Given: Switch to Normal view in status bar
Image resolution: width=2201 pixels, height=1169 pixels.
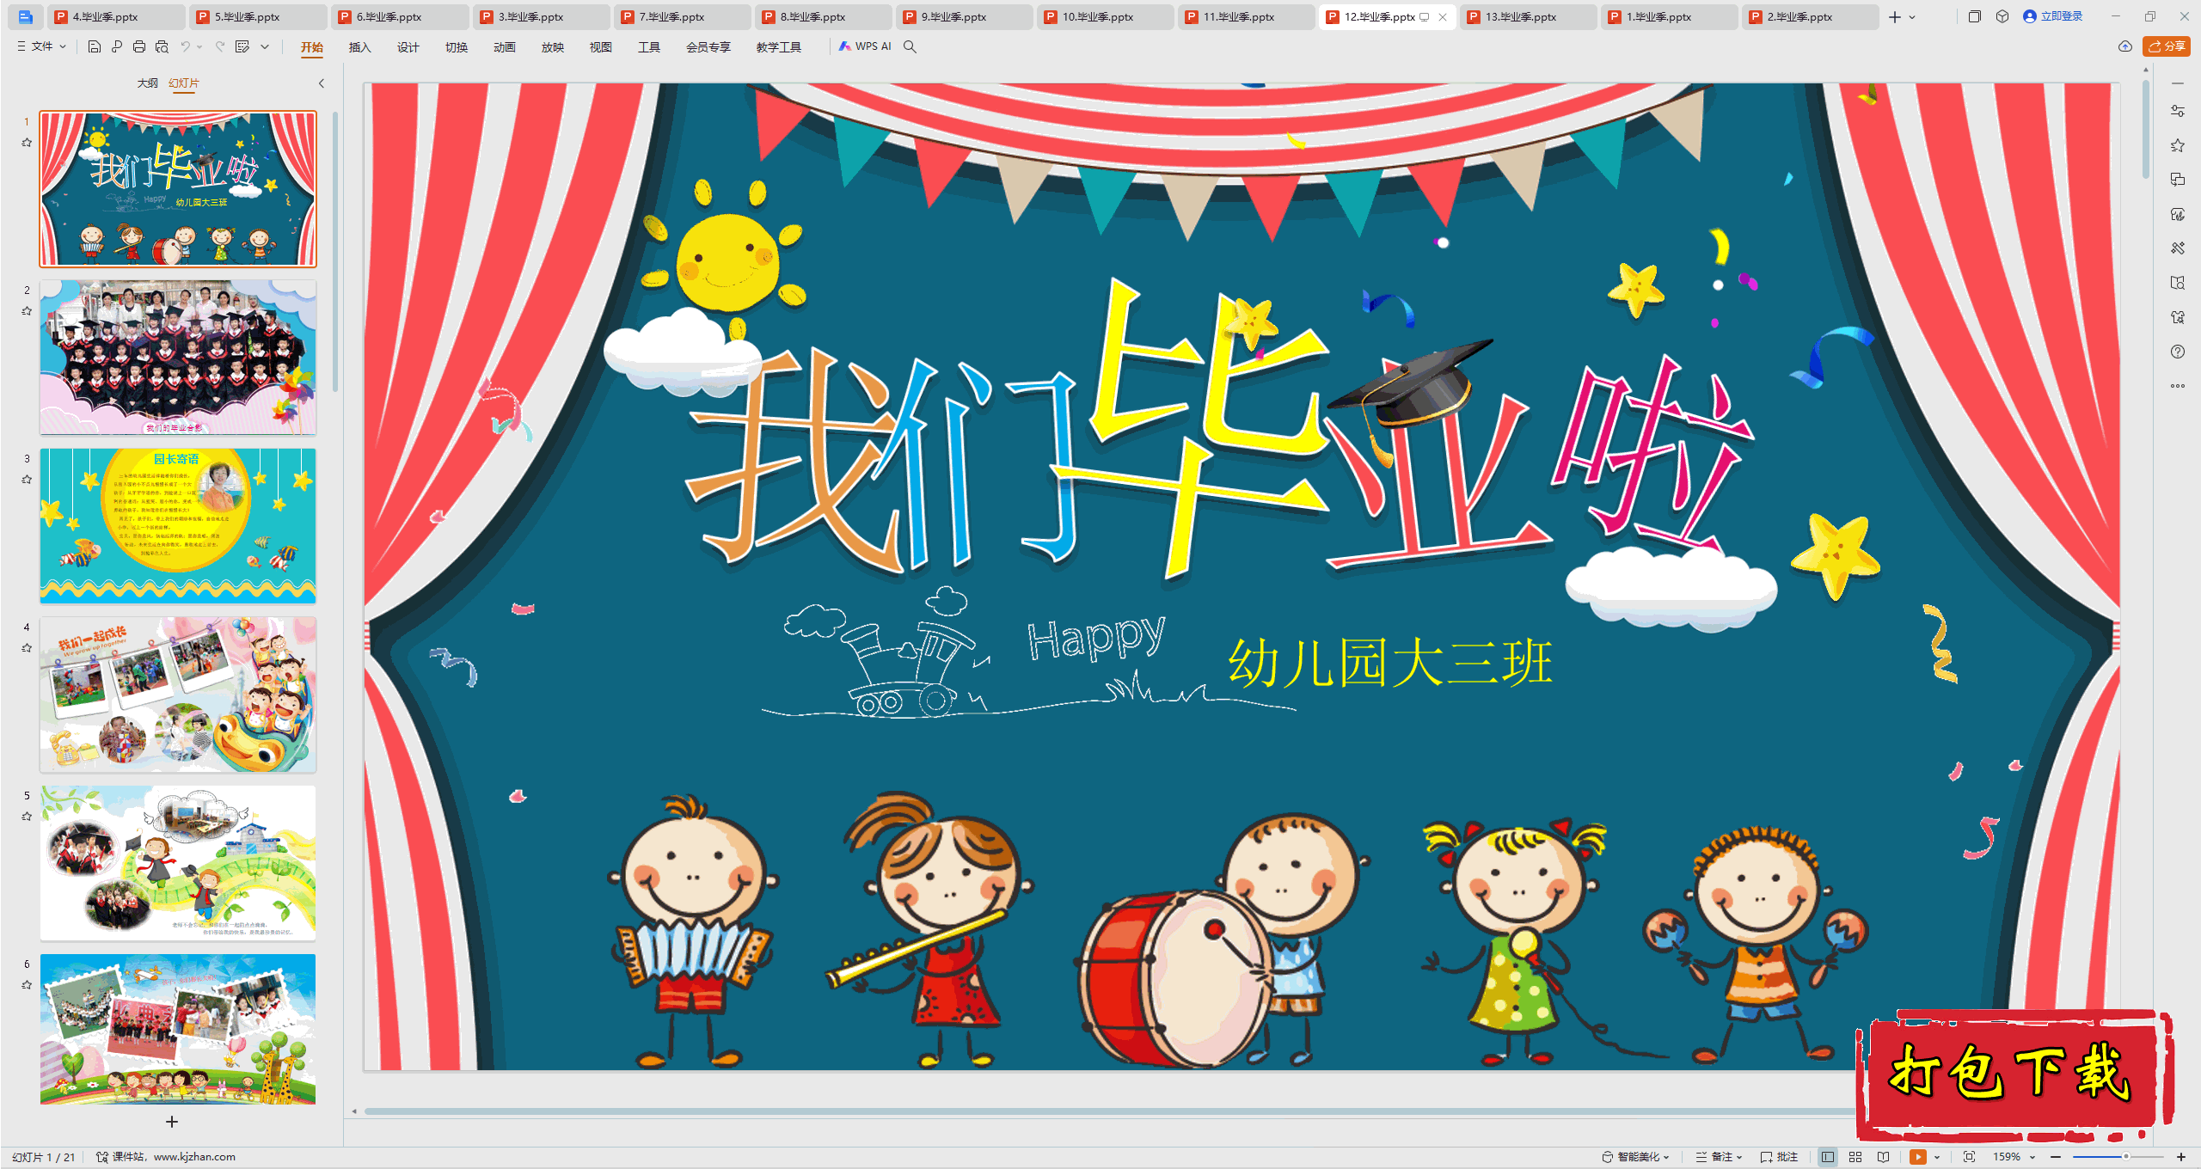Looking at the screenshot, I should click(x=1828, y=1157).
